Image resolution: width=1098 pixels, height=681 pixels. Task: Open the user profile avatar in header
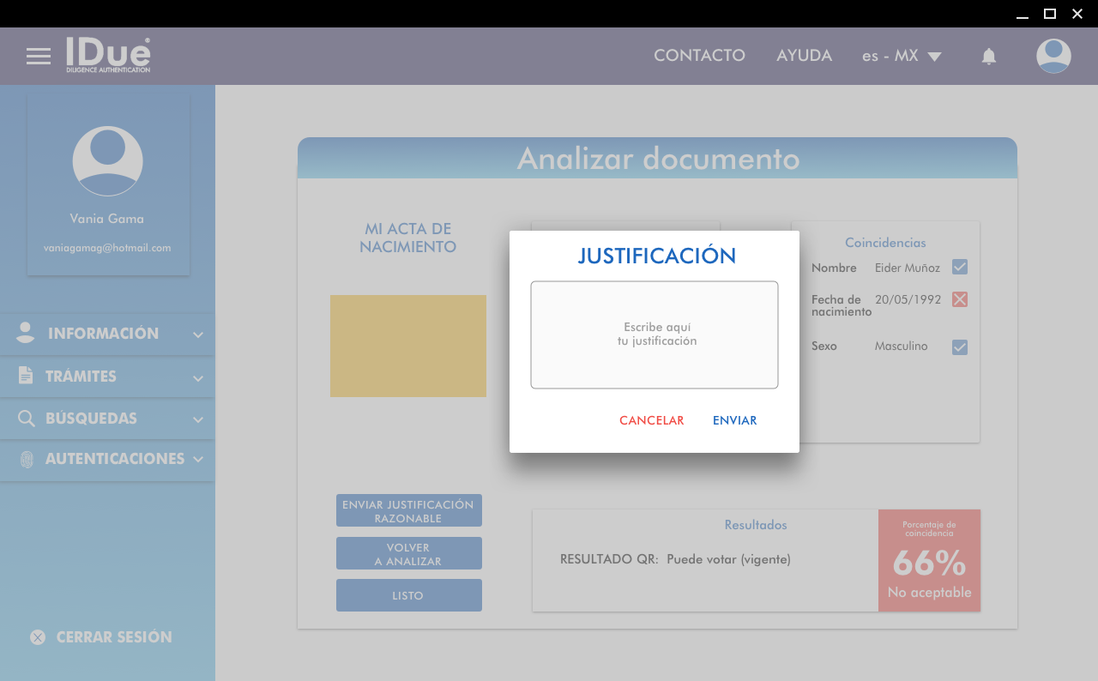click(x=1053, y=56)
